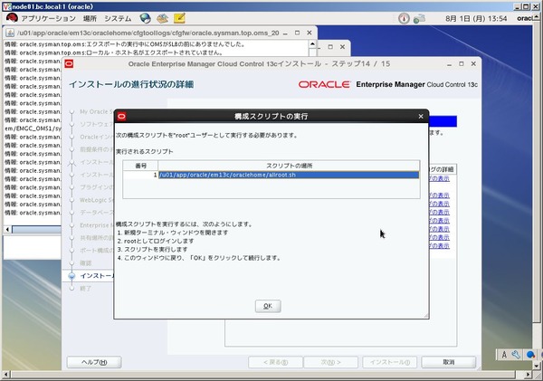The image size is (543, 381).
Task: Click the 取消 button in installer
Action: pos(449,362)
